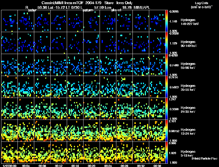Viewport: 219px width, 167px height.
Task: Click the 00:04 time axis label
Action: click(x=26, y=166)
